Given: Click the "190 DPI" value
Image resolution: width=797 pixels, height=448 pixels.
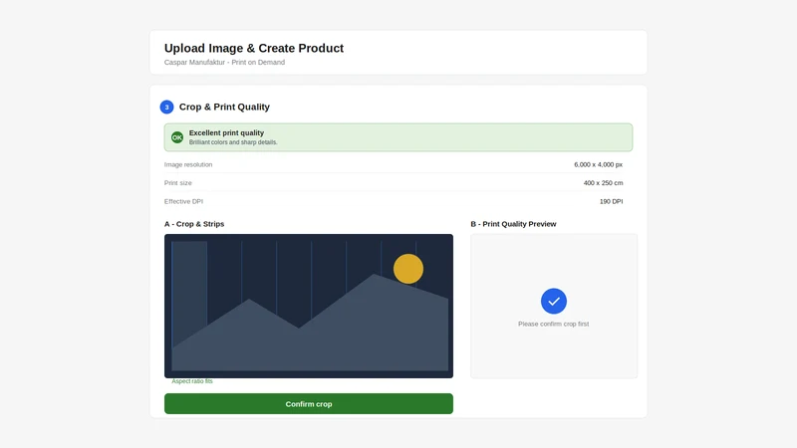Looking at the screenshot, I should (x=611, y=202).
